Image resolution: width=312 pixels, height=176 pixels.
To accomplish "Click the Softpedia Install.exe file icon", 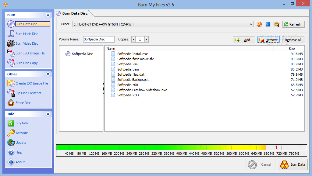I will (x=113, y=54).
